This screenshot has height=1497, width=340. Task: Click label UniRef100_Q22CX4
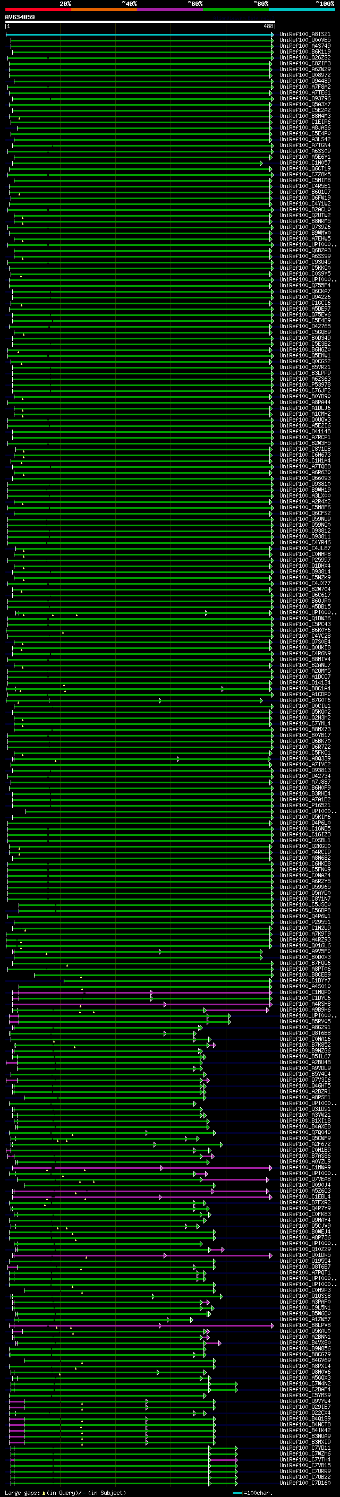point(305,1412)
